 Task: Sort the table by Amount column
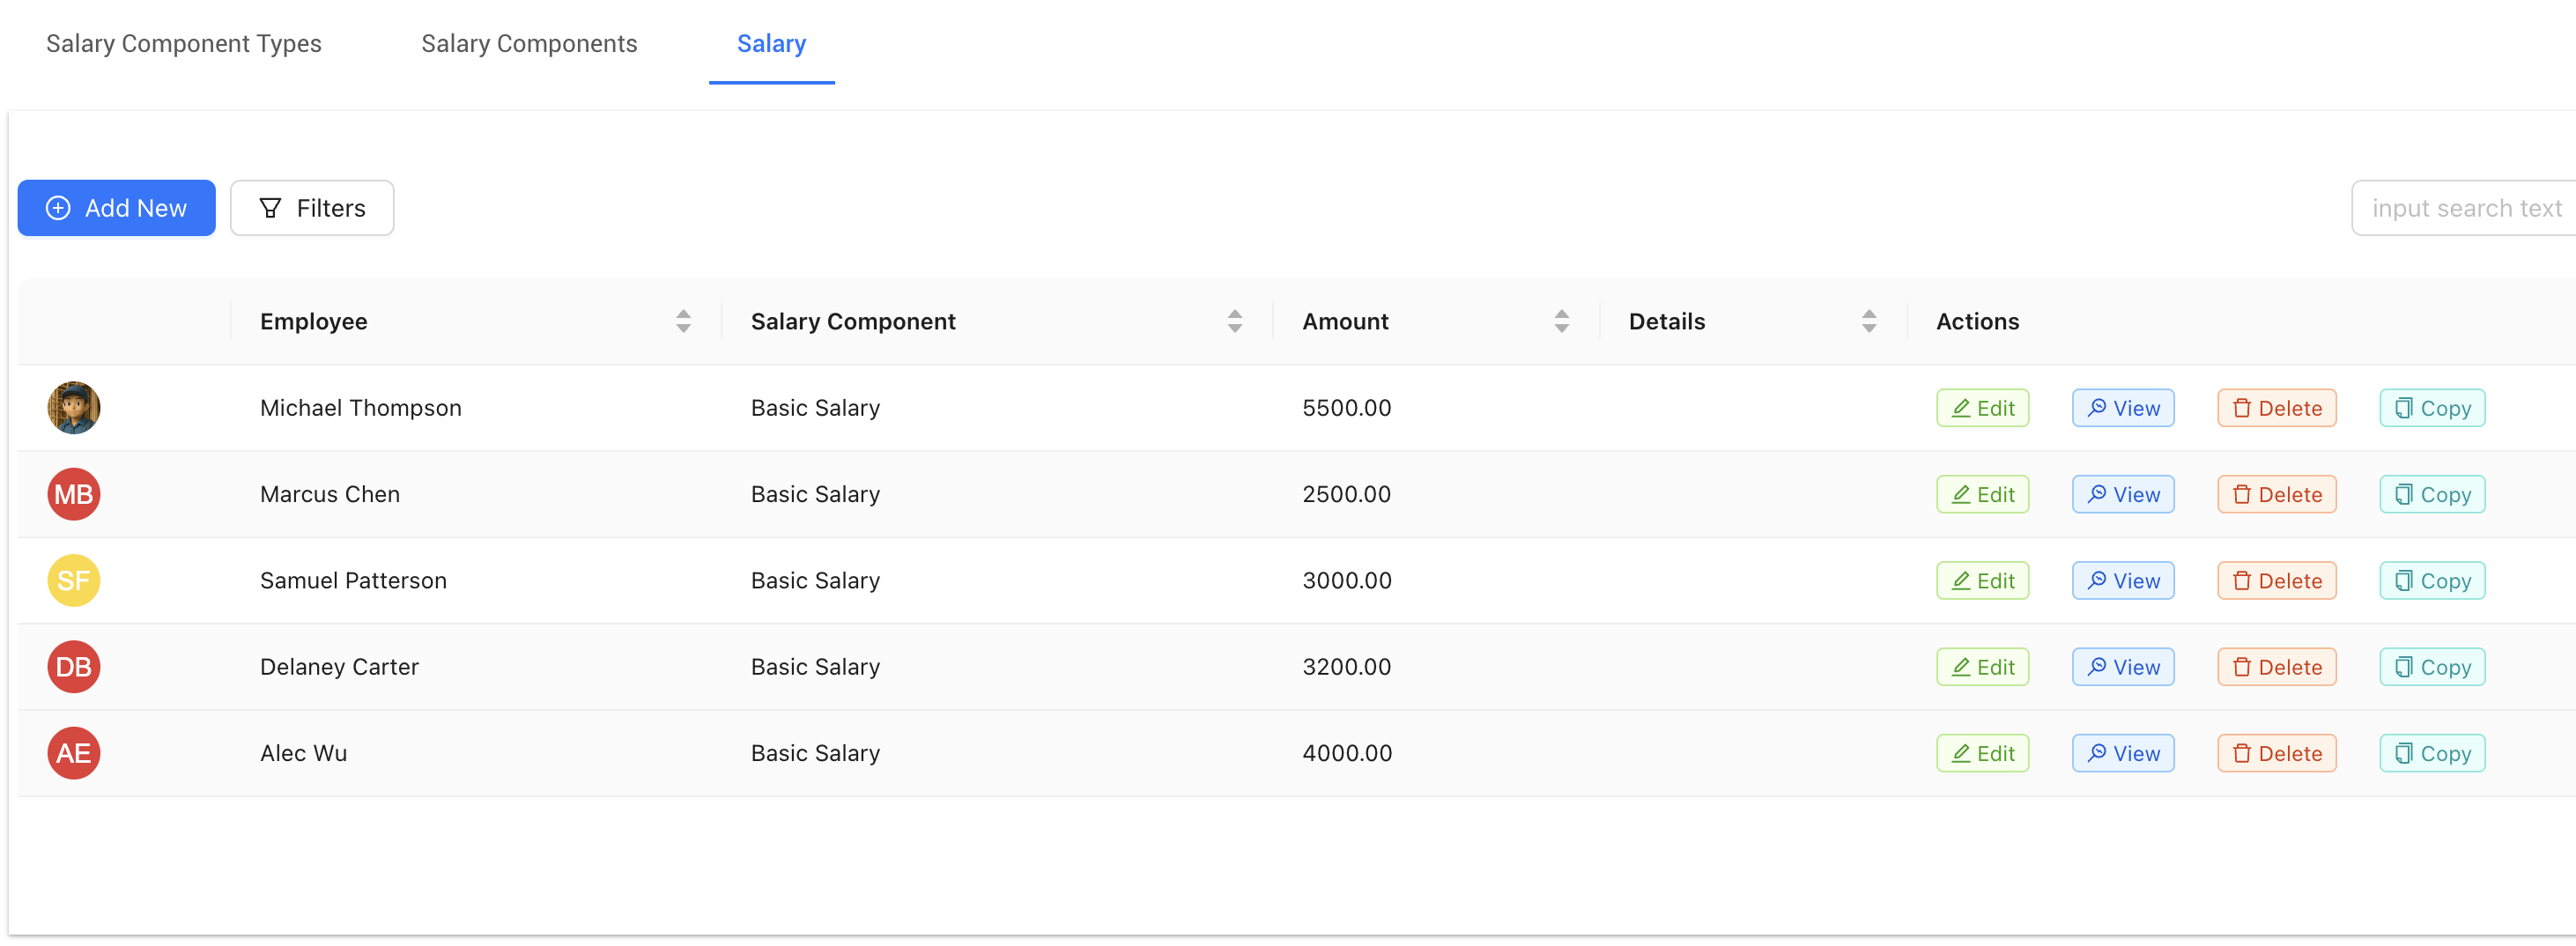tap(1563, 321)
